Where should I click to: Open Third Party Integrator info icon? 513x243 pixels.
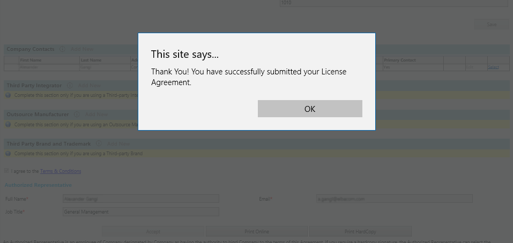tap(70, 86)
